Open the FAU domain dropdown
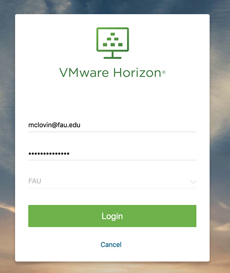 [112, 181]
